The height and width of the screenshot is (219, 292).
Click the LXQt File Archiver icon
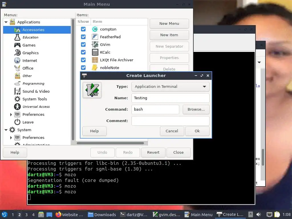[x=95, y=60]
